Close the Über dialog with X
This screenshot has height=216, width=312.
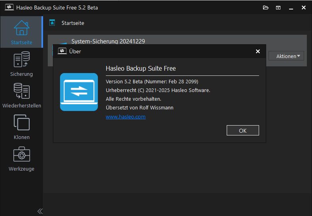[257, 51]
